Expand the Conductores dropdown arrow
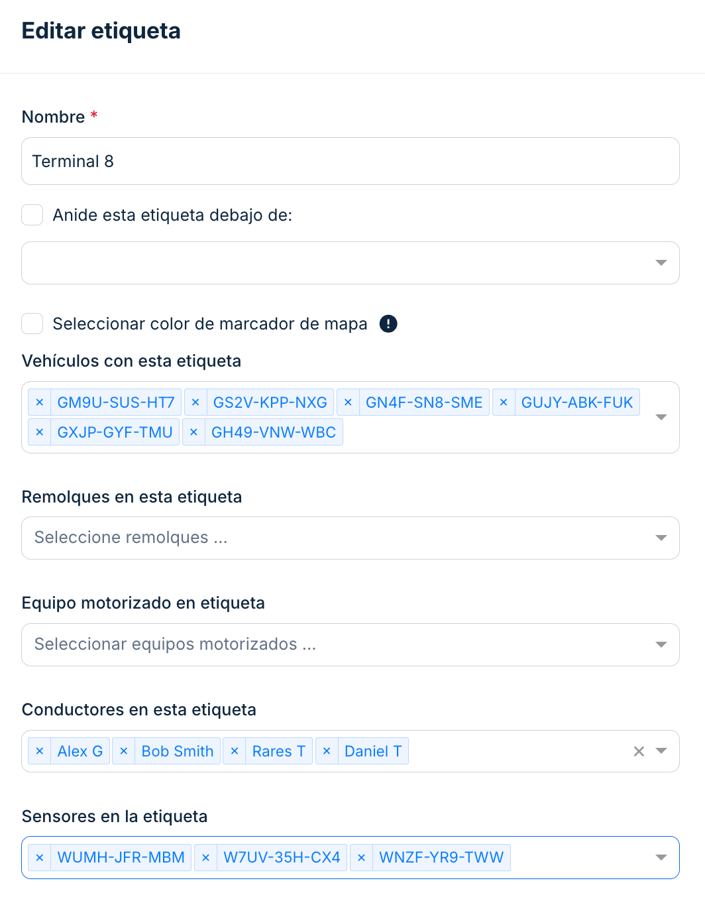 [x=661, y=751]
